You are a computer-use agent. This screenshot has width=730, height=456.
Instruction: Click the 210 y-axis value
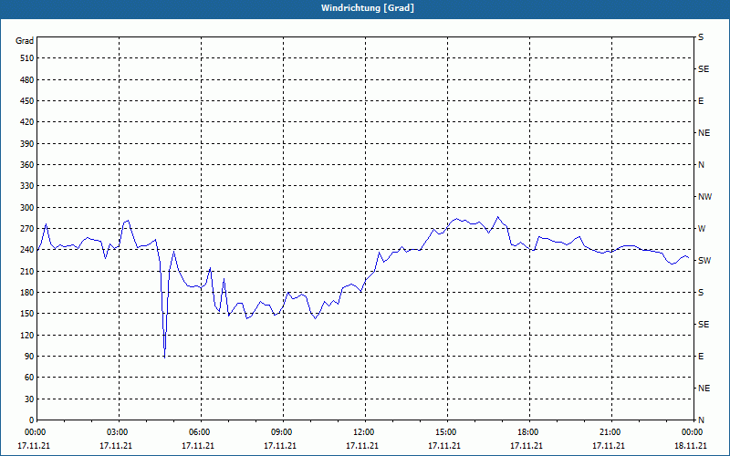(x=27, y=271)
